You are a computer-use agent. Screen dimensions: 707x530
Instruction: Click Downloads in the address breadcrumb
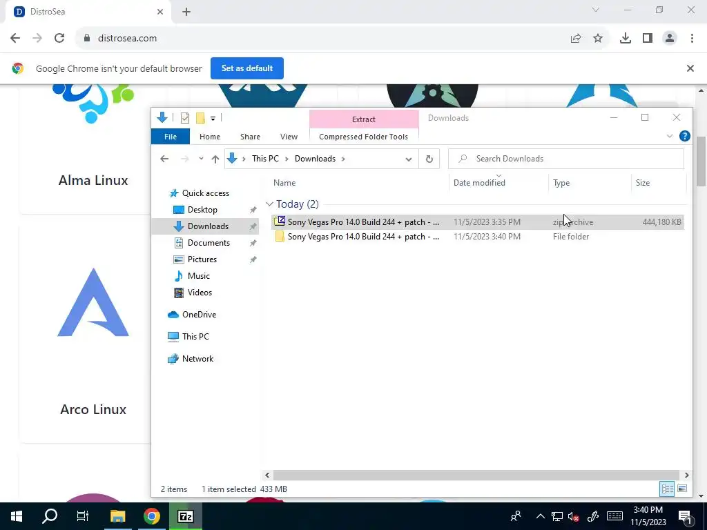pos(315,159)
